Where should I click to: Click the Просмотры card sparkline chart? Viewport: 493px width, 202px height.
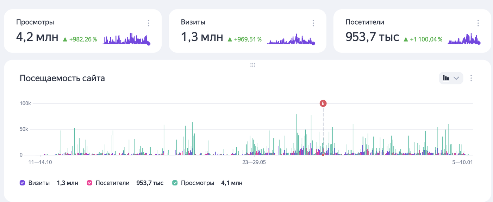click(x=126, y=39)
